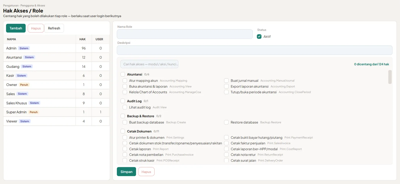
Task: Check the Akuntansi group checkbox
Action: click(123, 74)
